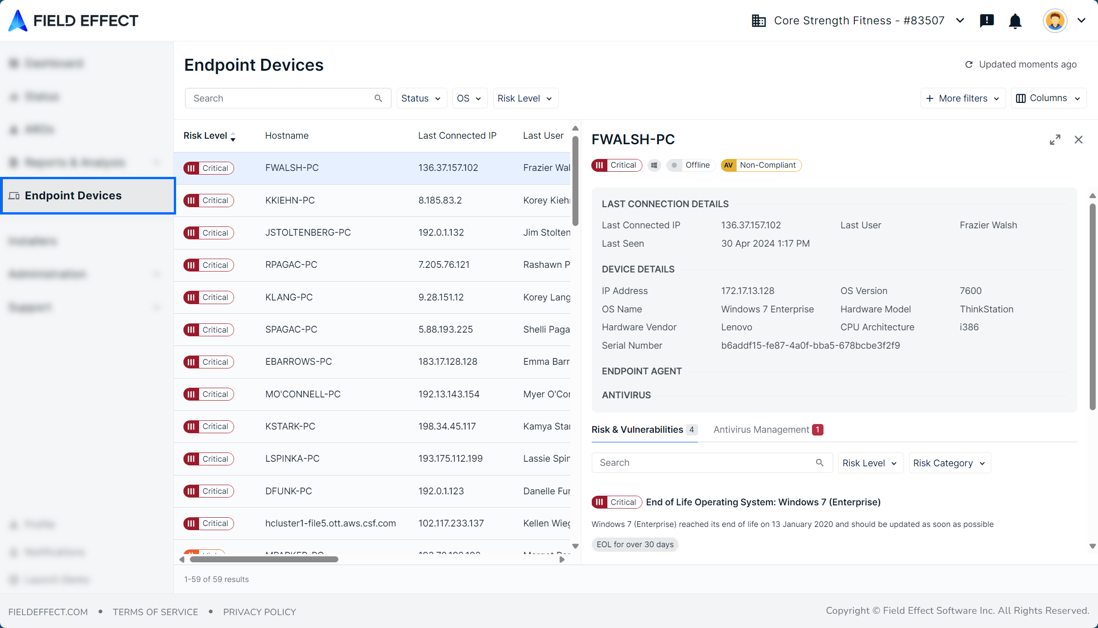
Task: Click the organization building icon
Action: [759, 21]
